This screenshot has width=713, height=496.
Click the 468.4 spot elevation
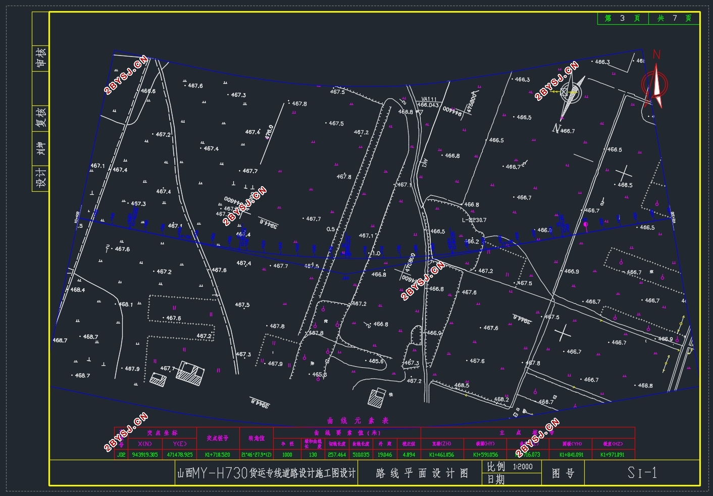[x=78, y=290]
